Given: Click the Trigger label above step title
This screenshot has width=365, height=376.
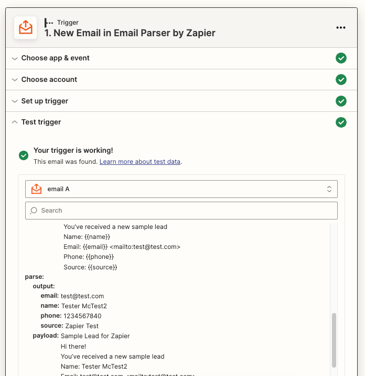Looking at the screenshot, I should point(68,23).
